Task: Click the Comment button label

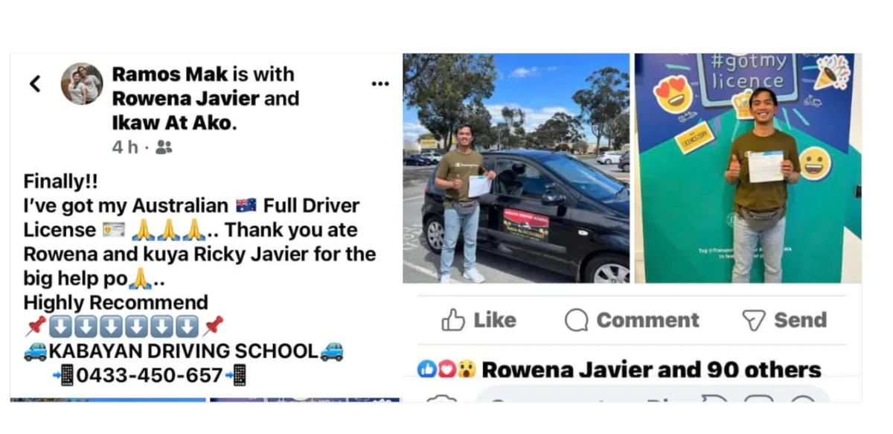Action: pos(647,320)
